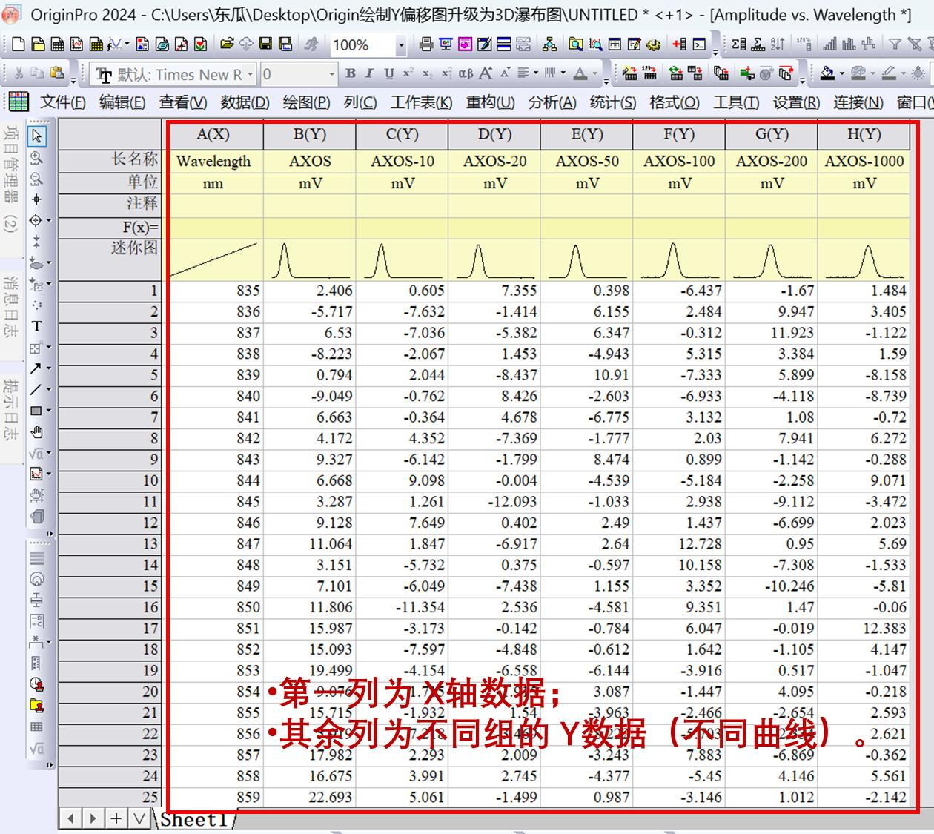Open the font name dropdown (Times New R)
934x834 pixels.
pyautogui.click(x=251, y=74)
